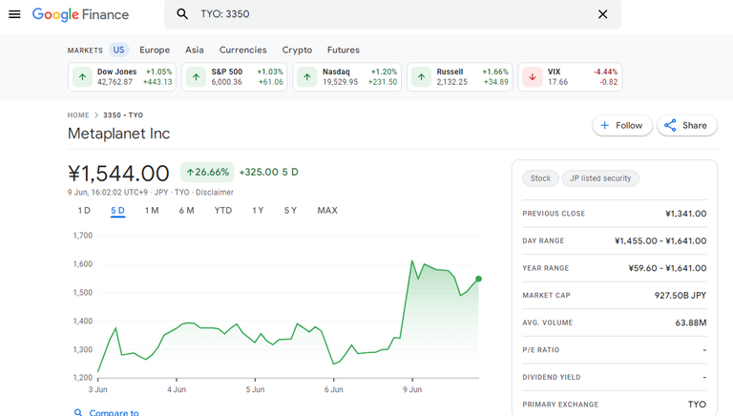
Task: Clear the search field with X
Action: [602, 14]
